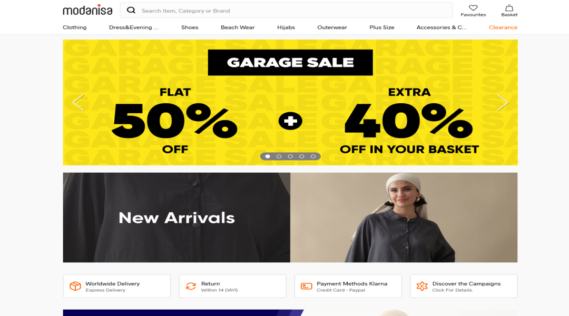Select the first active carousel dot
This screenshot has height=316, width=569.
(268, 156)
